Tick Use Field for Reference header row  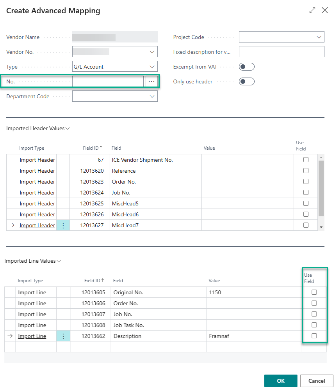pos(306,171)
